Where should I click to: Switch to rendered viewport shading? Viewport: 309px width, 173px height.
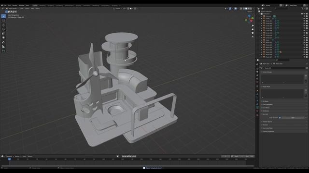(251, 9)
